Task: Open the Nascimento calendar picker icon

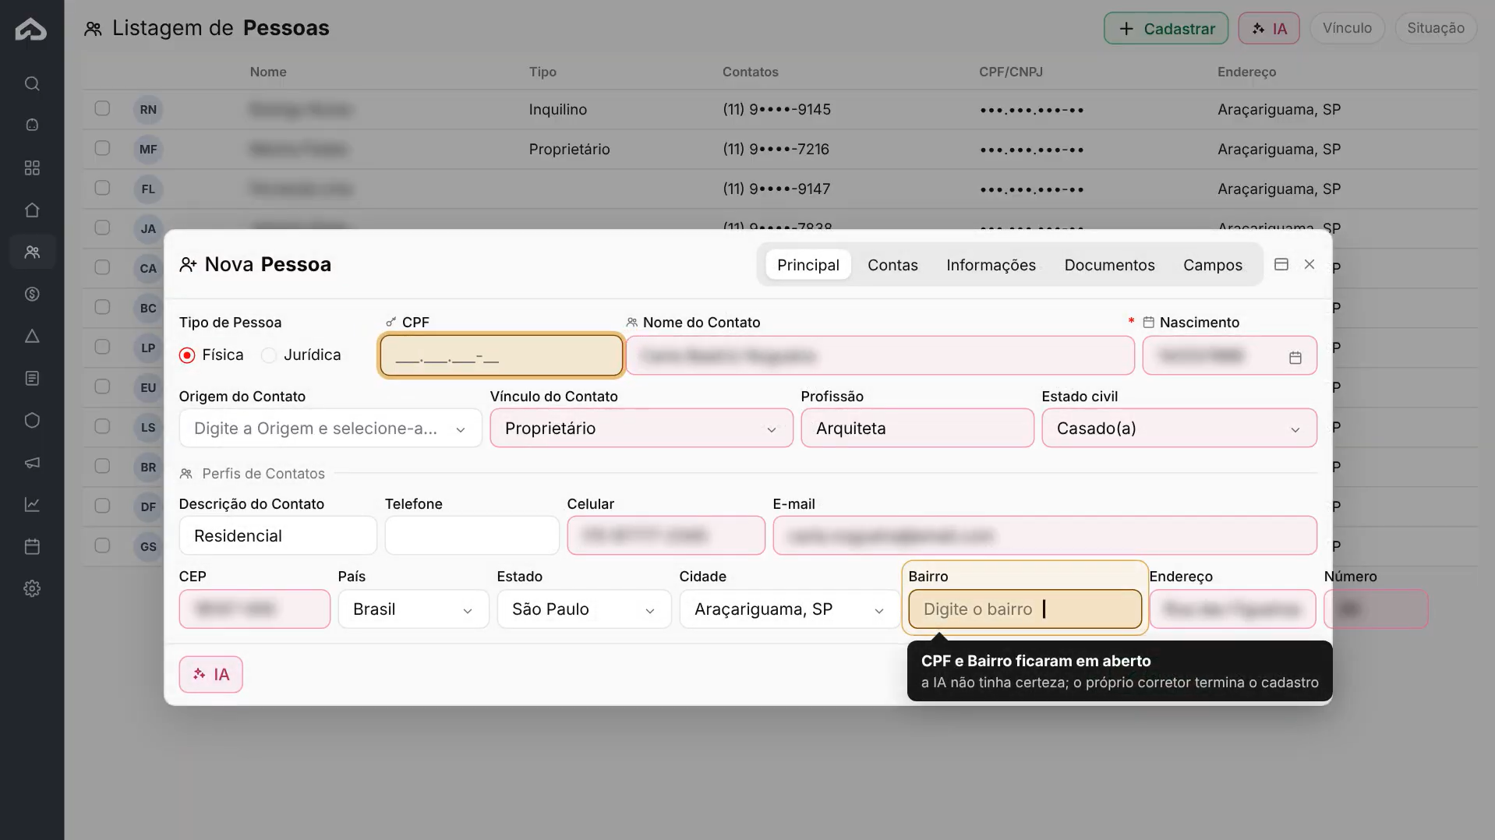Action: [x=1295, y=357]
